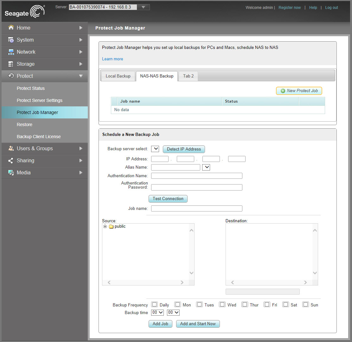Click the Source panel scroll down arrow

click(191, 273)
